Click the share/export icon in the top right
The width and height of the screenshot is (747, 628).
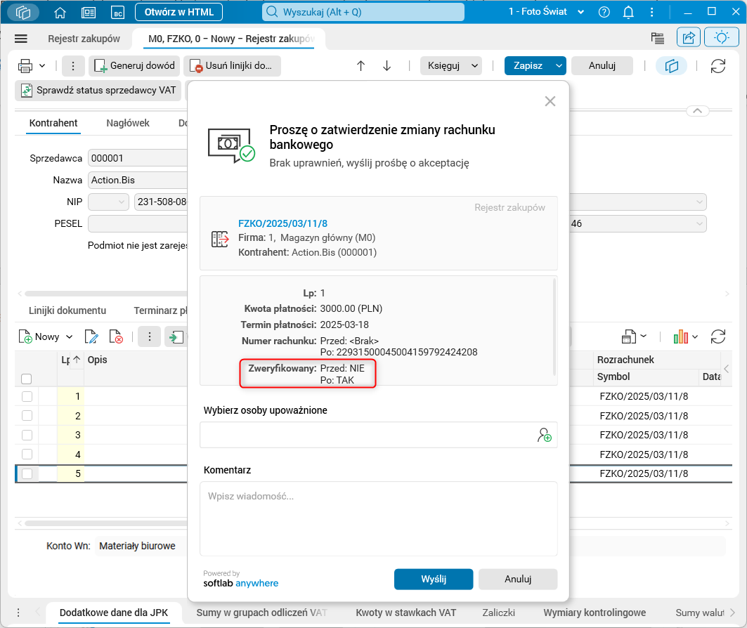pos(689,38)
